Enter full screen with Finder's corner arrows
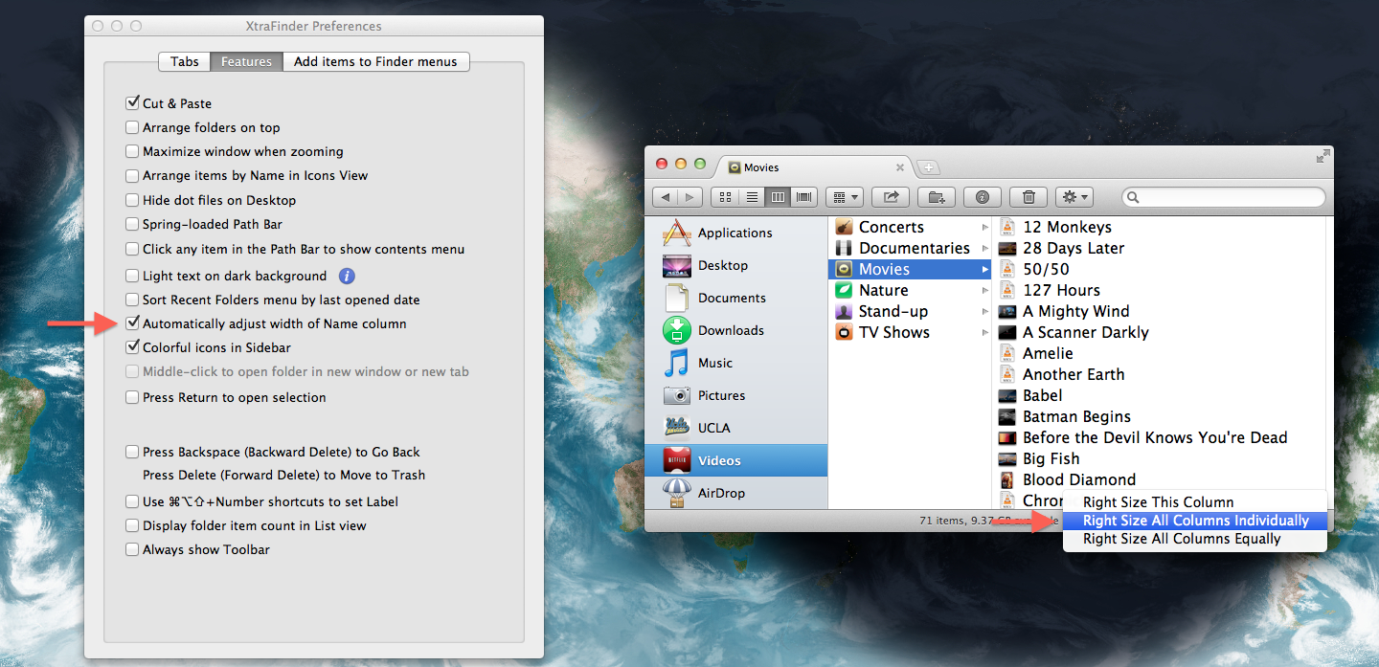 point(1322,156)
